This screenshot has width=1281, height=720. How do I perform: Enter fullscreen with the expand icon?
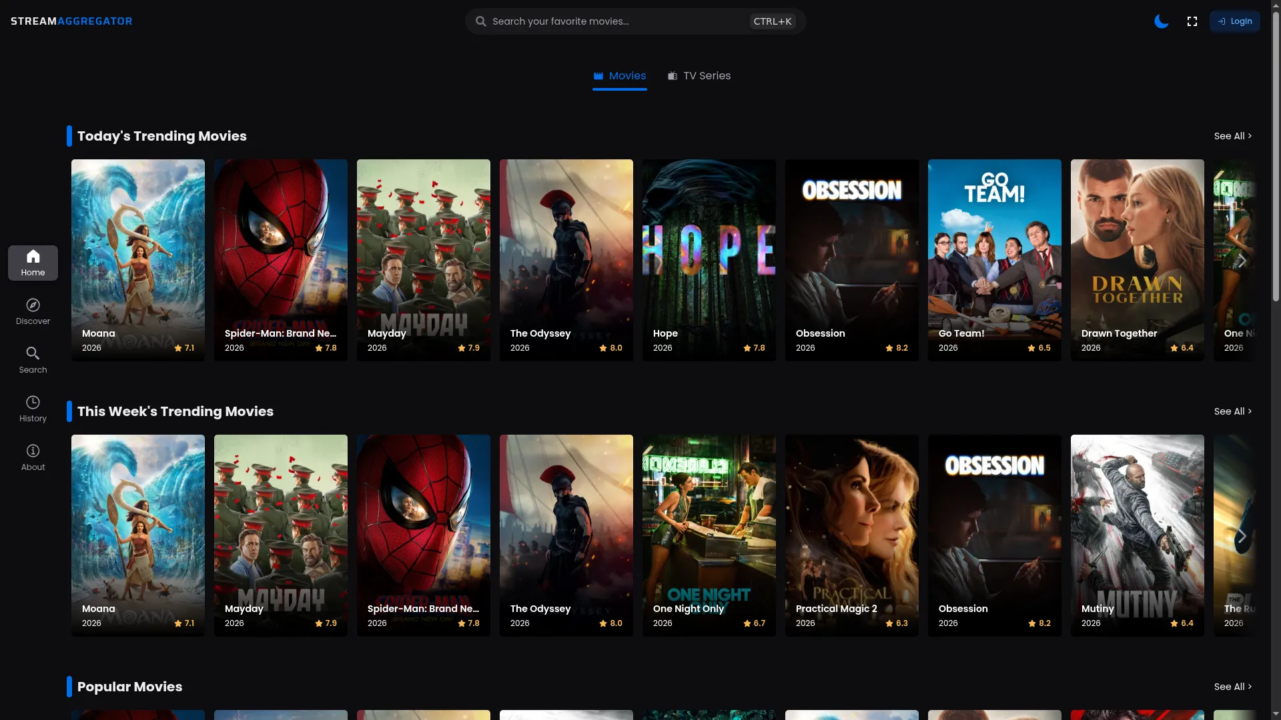[x=1192, y=21]
